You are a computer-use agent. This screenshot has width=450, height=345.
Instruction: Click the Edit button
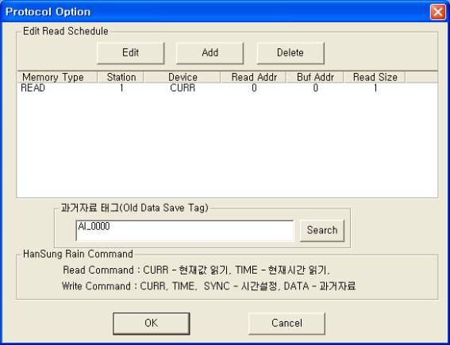click(x=131, y=53)
